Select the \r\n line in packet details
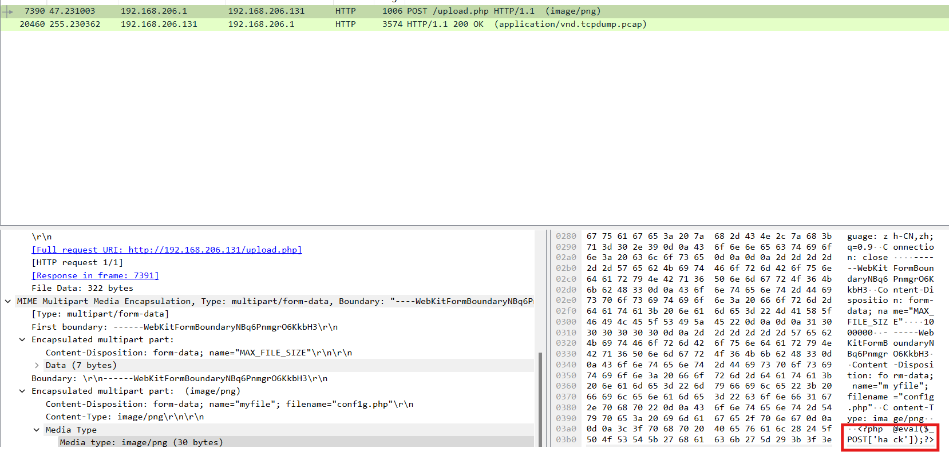The width and height of the screenshot is (949, 452). point(42,237)
